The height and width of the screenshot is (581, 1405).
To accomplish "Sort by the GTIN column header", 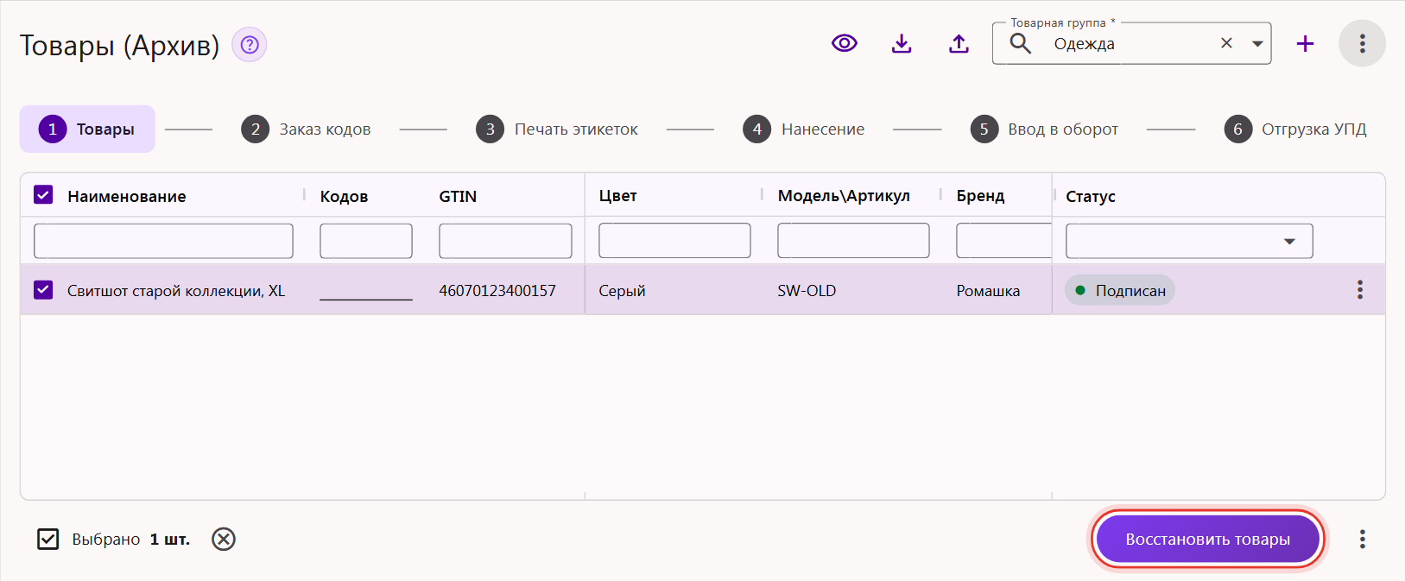I will (x=458, y=196).
